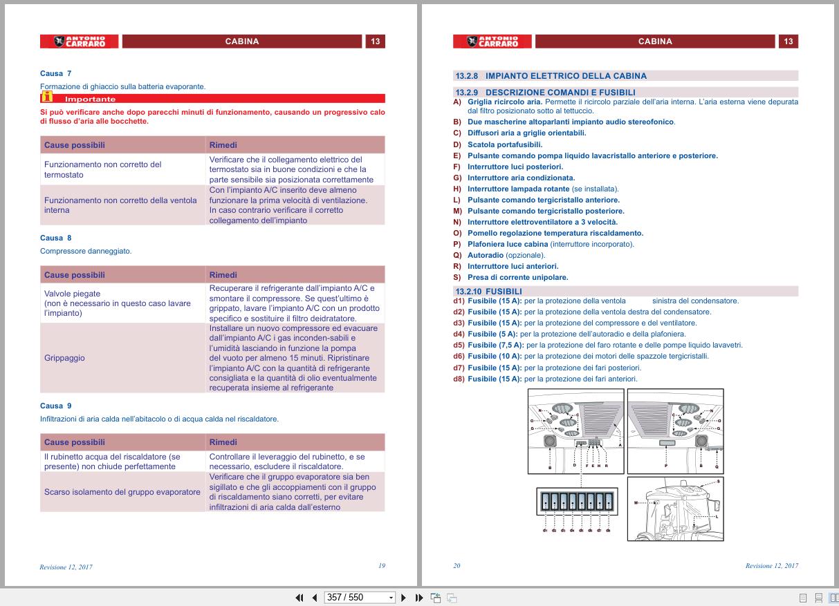The height and width of the screenshot is (606, 839).
Task: Click the tractor cabin side-view illustration
Action: (x=676, y=509)
